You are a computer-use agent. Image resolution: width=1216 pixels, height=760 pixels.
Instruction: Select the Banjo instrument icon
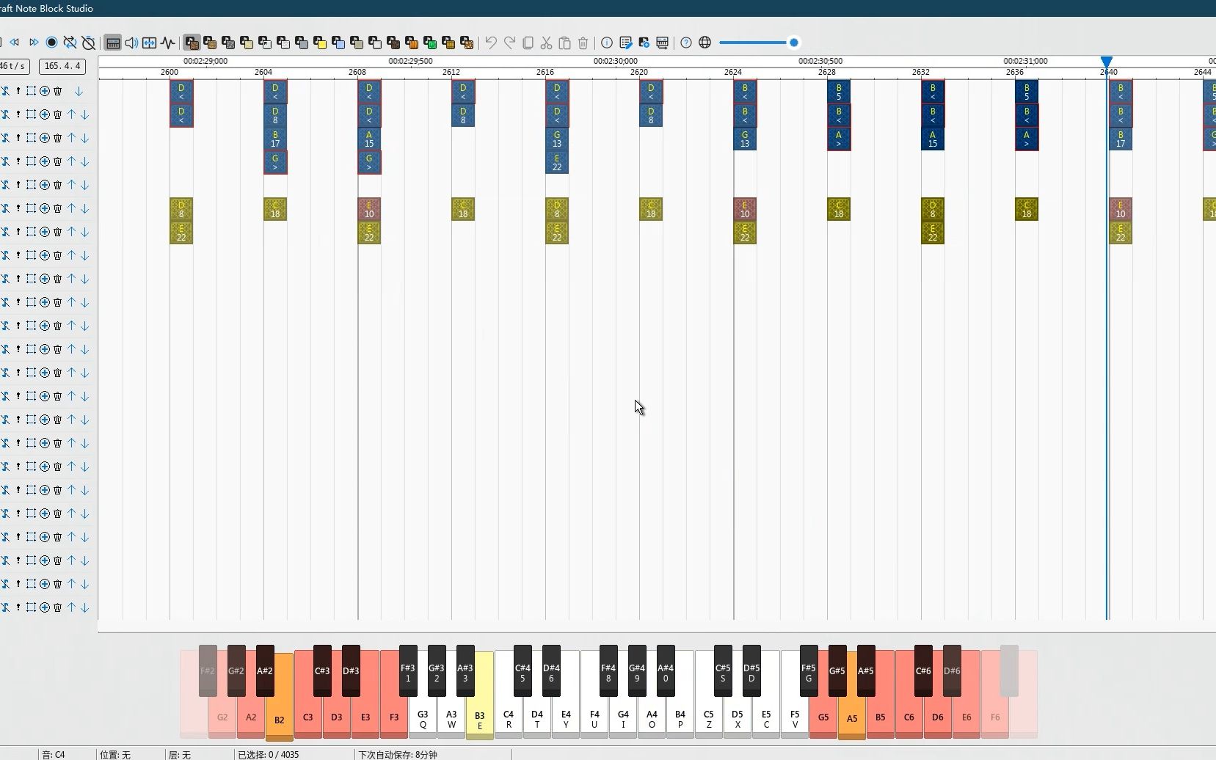tap(448, 43)
